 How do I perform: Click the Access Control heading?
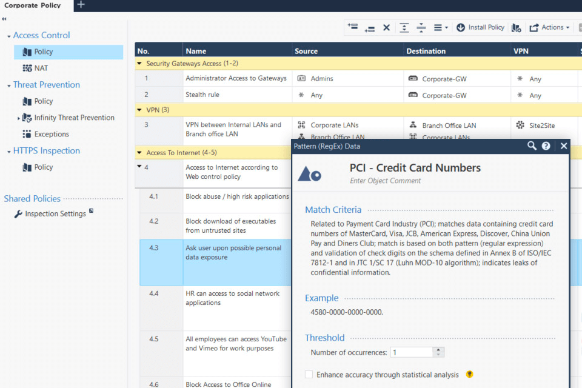pos(42,35)
